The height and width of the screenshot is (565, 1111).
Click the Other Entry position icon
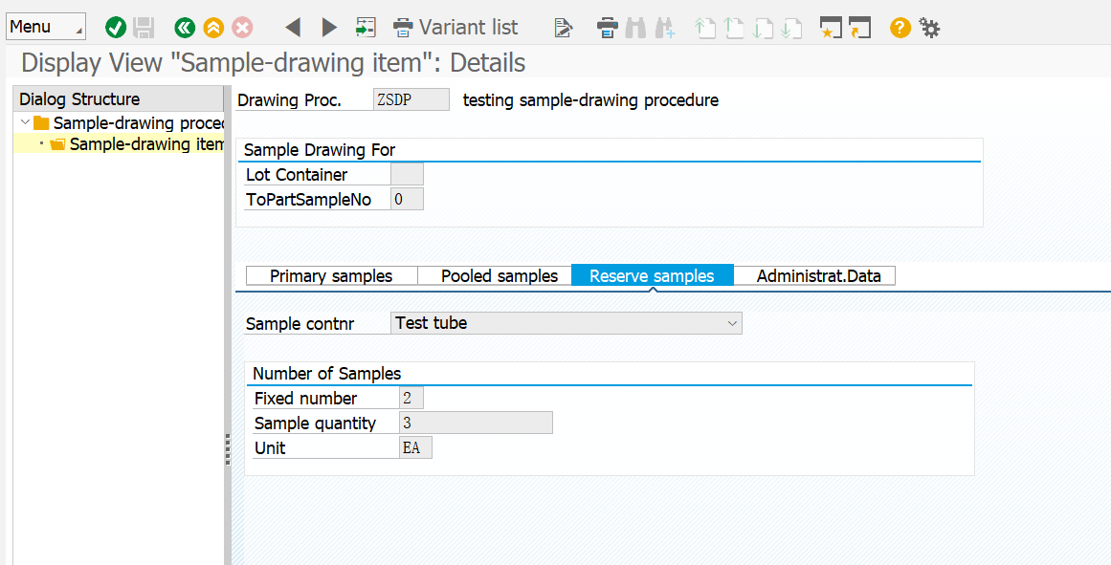point(365,28)
